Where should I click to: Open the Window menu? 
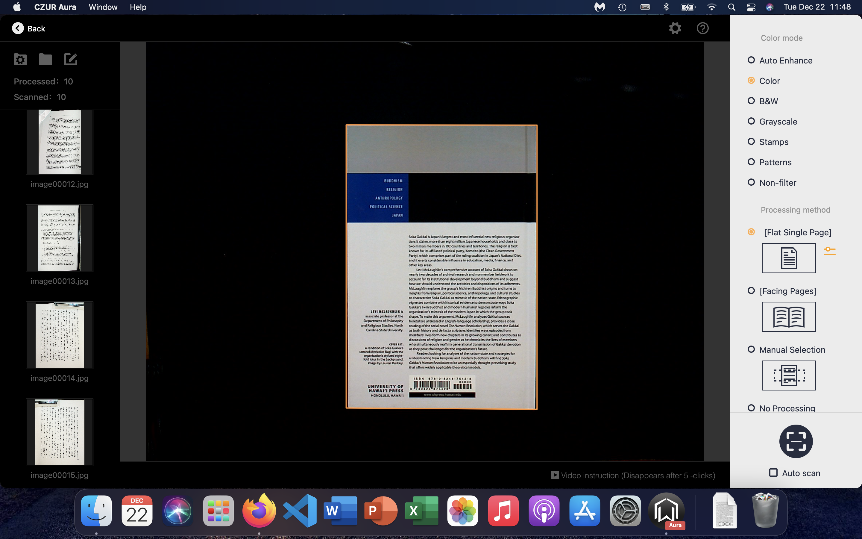tap(103, 7)
